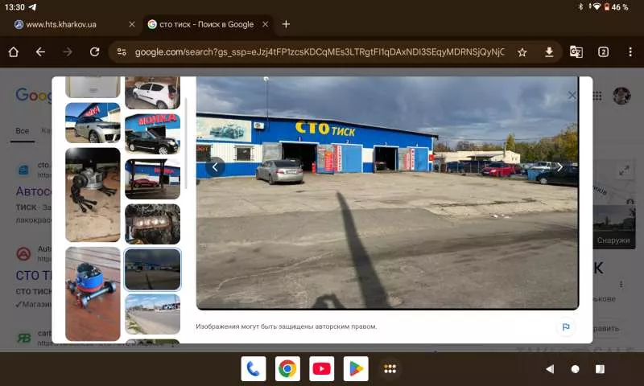Select the white car thumbnail
Image resolution: width=644 pixels, height=386 pixels.
(x=152, y=93)
